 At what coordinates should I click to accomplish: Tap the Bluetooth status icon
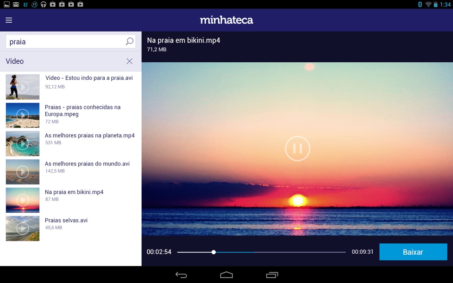[x=420, y=4]
